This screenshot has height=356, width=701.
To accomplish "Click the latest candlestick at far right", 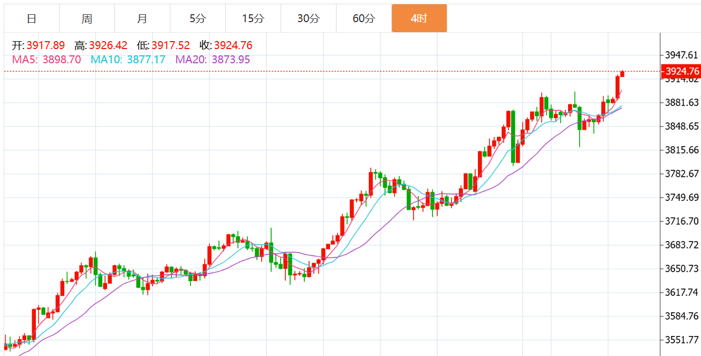I will click(x=622, y=74).
